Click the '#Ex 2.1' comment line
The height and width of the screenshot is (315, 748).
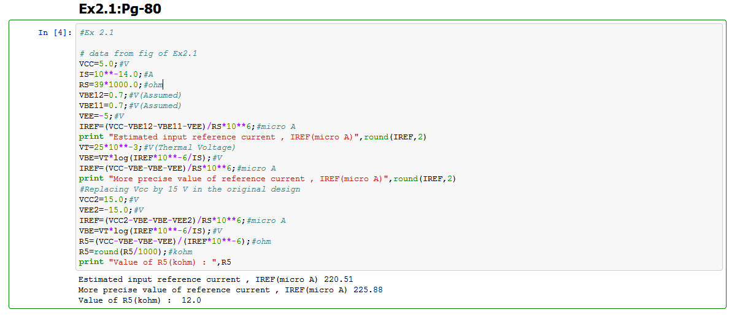click(x=96, y=33)
